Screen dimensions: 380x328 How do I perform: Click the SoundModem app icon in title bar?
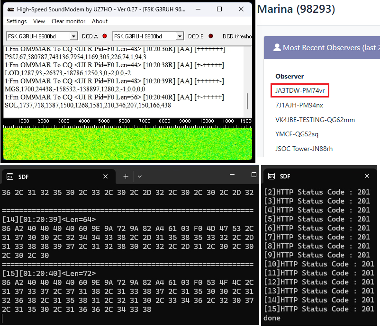pyautogui.click(x=11, y=9)
